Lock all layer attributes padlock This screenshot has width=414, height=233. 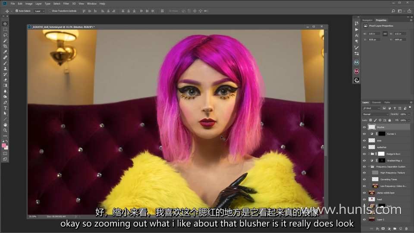pyautogui.click(x=389, y=120)
